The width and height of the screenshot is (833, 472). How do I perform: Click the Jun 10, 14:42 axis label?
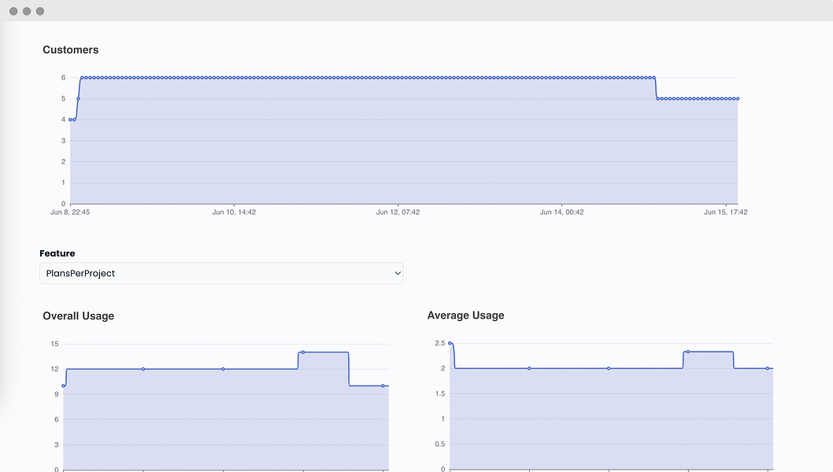point(234,212)
